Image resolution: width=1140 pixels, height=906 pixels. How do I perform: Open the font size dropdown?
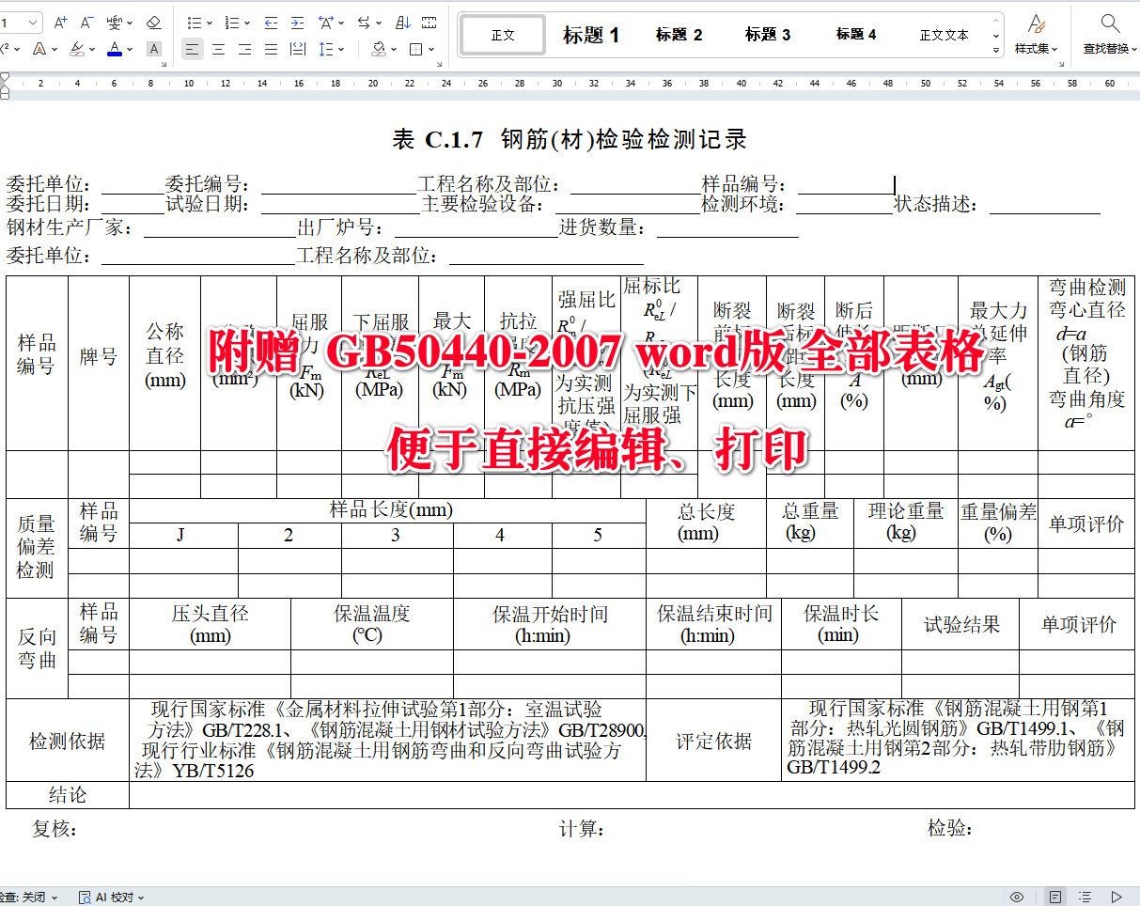pyautogui.click(x=31, y=21)
